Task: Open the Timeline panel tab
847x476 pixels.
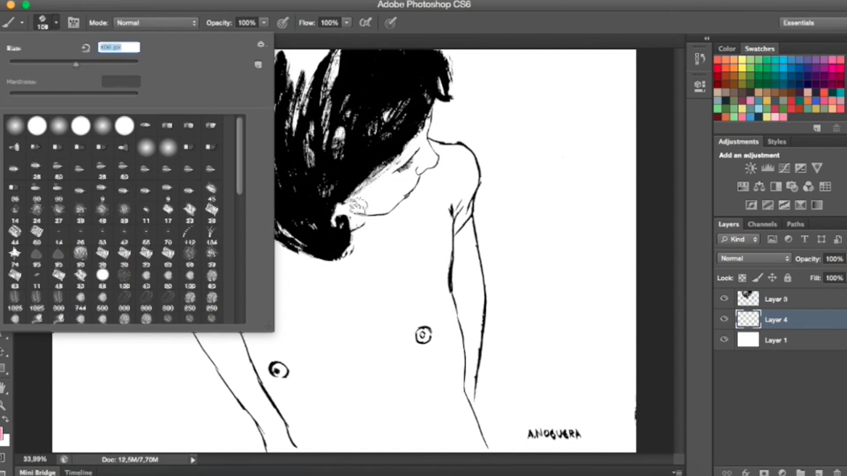Action: point(78,472)
